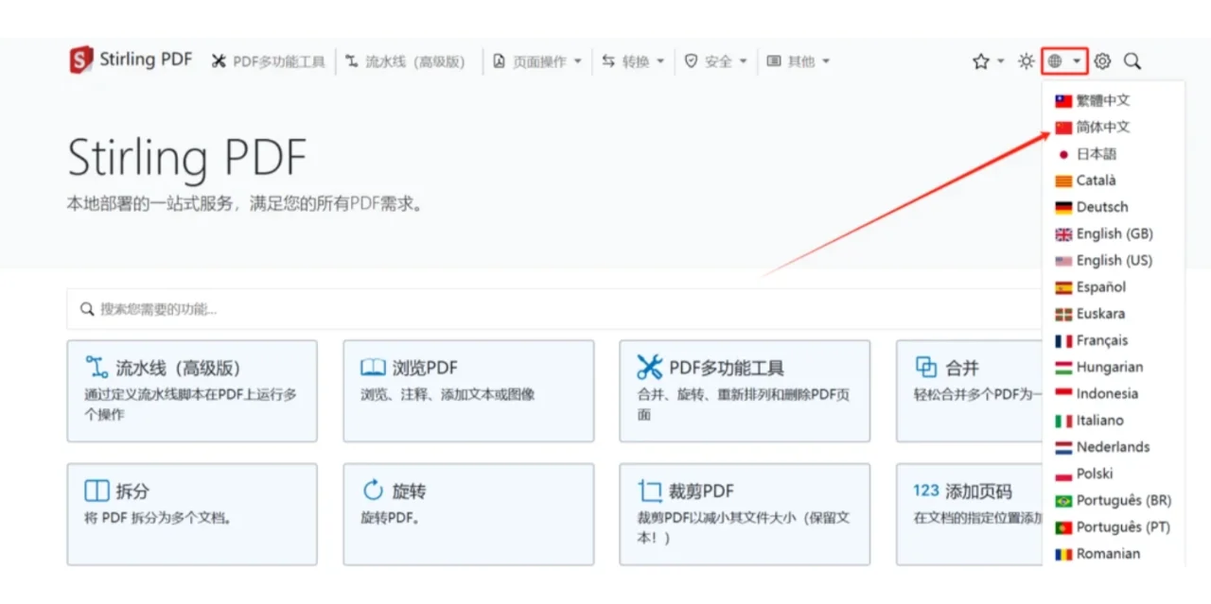Open settings gear icon
The image size is (1211, 604).
click(x=1102, y=61)
